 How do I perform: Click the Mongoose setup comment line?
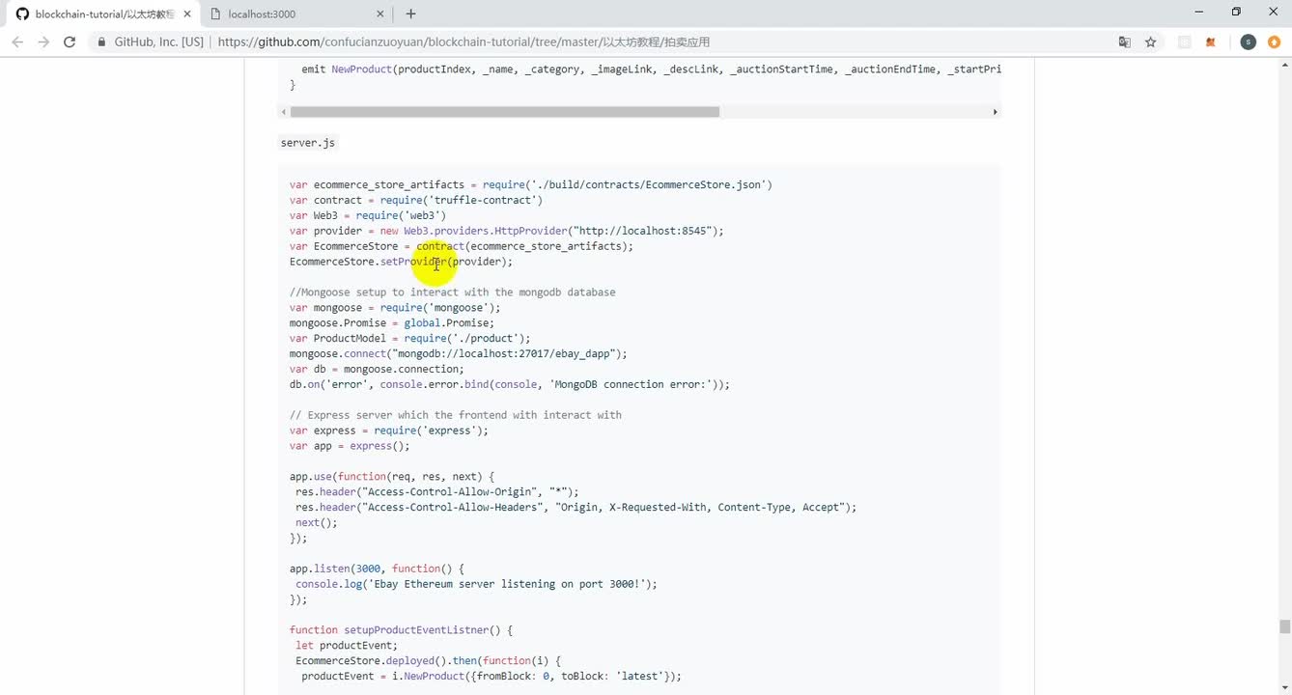click(452, 292)
